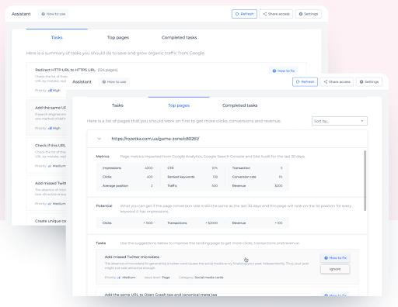398x307 pixels.
Task: Click Category Social media cards text
Action: click(x=201, y=278)
